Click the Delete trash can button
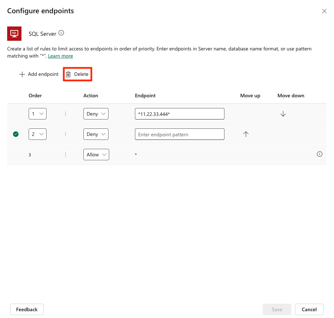Viewport: 334px width, 318px height. pos(77,74)
